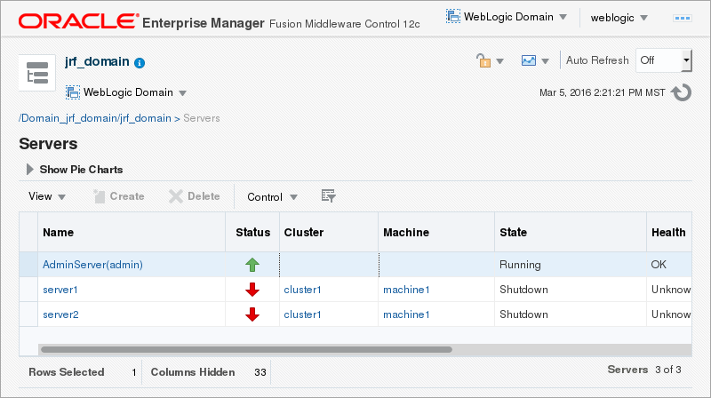Screen dimensions: 711x398
Task: Click the jrf_domain target tree icon
Action: pyautogui.click(x=37, y=73)
